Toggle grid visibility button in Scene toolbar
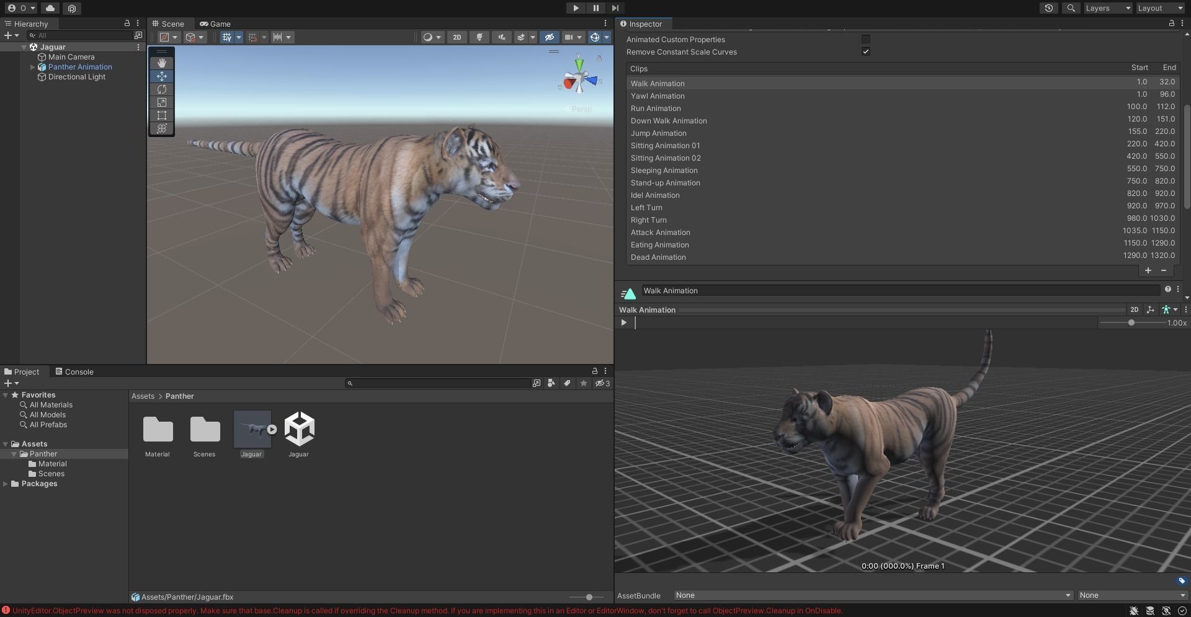This screenshot has height=617, width=1191. pos(226,37)
